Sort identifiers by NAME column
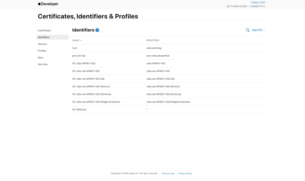The width and height of the screenshot is (305, 181). (77, 40)
